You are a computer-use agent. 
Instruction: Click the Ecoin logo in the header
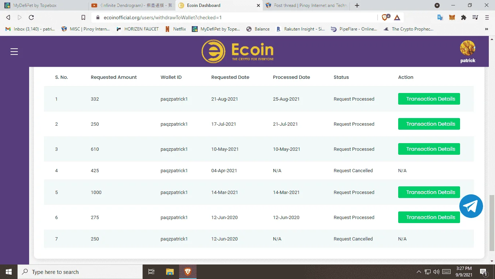(x=238, y=52)
